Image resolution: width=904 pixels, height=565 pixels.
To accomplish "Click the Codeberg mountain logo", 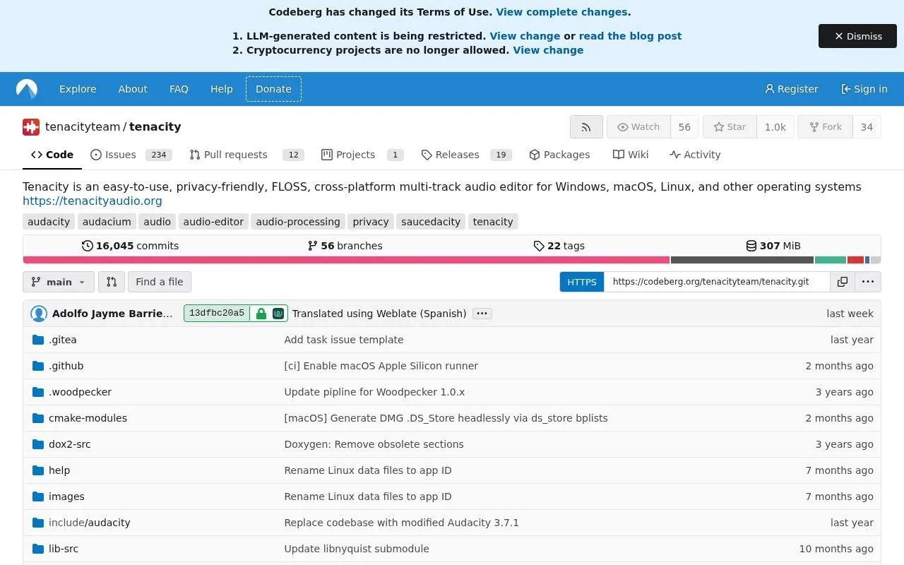I will (27, 89).
